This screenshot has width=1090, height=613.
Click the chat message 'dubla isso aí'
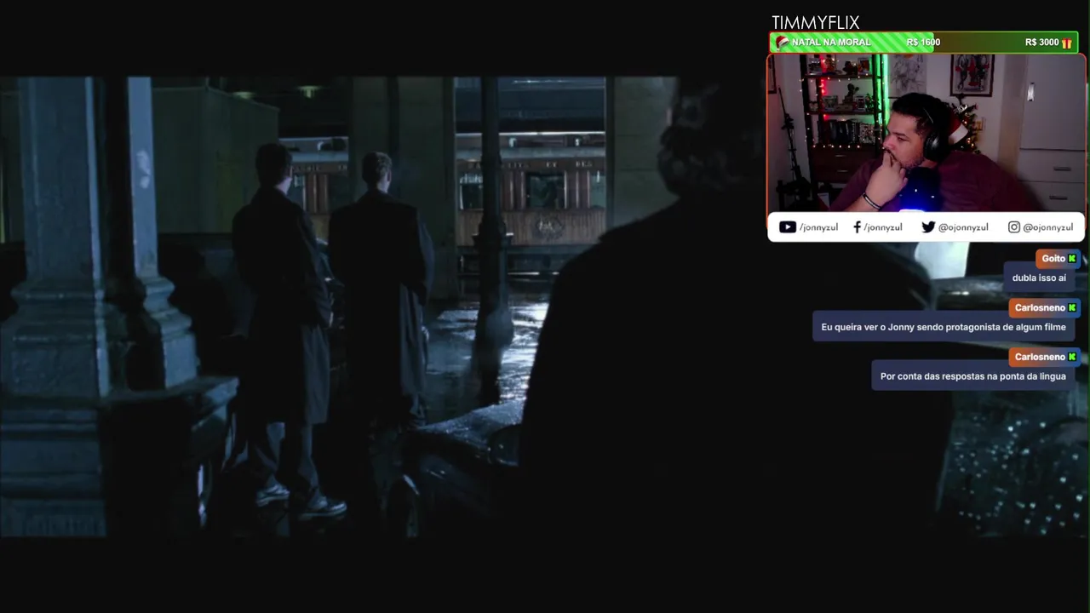click(1039, 278)
